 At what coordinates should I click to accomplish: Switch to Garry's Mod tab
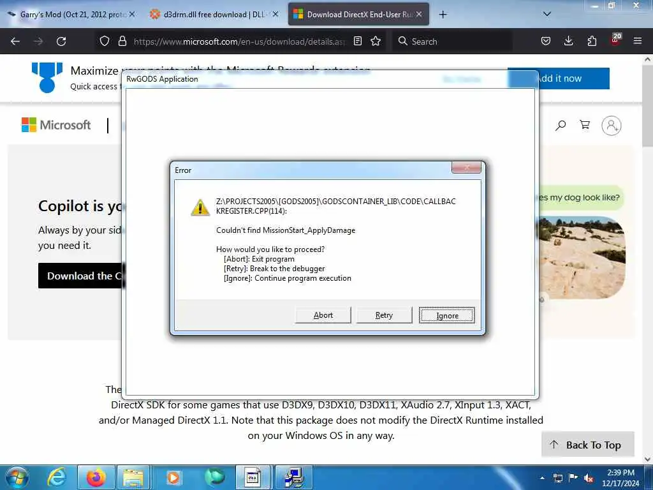click(71, 15)
